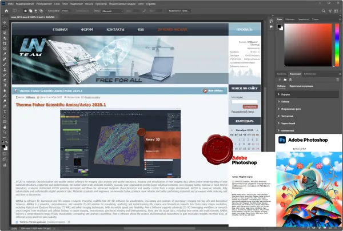This screenshot has width=343, height=231.
Task: Select the Hand tool
Action: click(5, 127)
